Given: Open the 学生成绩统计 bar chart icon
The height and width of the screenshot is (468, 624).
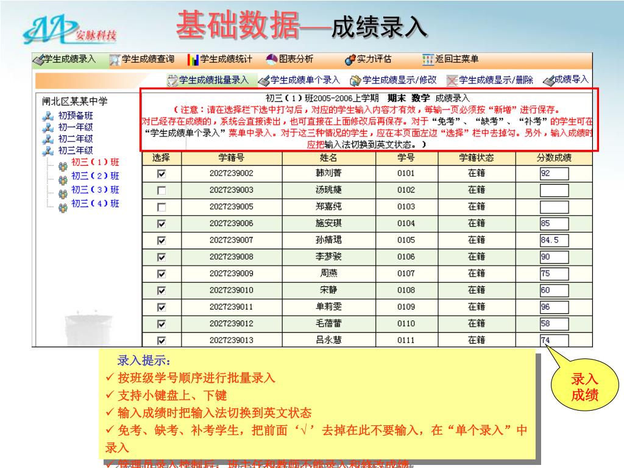Looking at the screenshot, I should 193,60.
